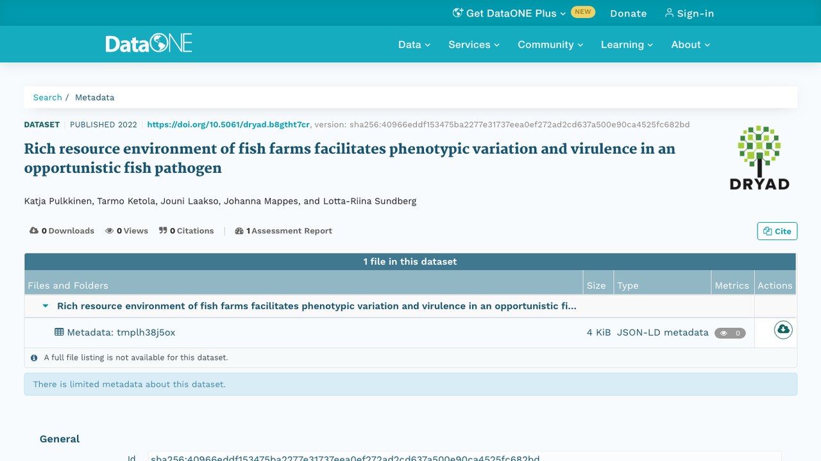Click the view count badge for metadata file
The width and height of the screenshot is (821, 461).
click(730, 333)
